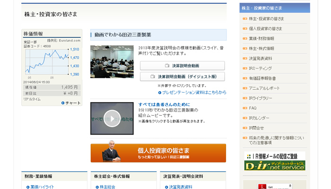This screenshot has height=189, width=331.
Task: Click orange bullet icon beside 有価証券報告書
Action: 245,78
